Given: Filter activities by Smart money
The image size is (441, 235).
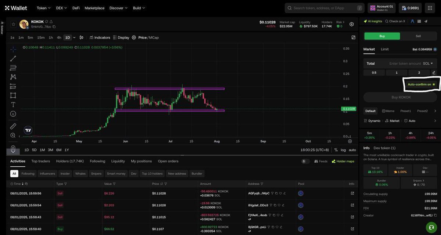Looking at the screenshot, I should point(116,173).
